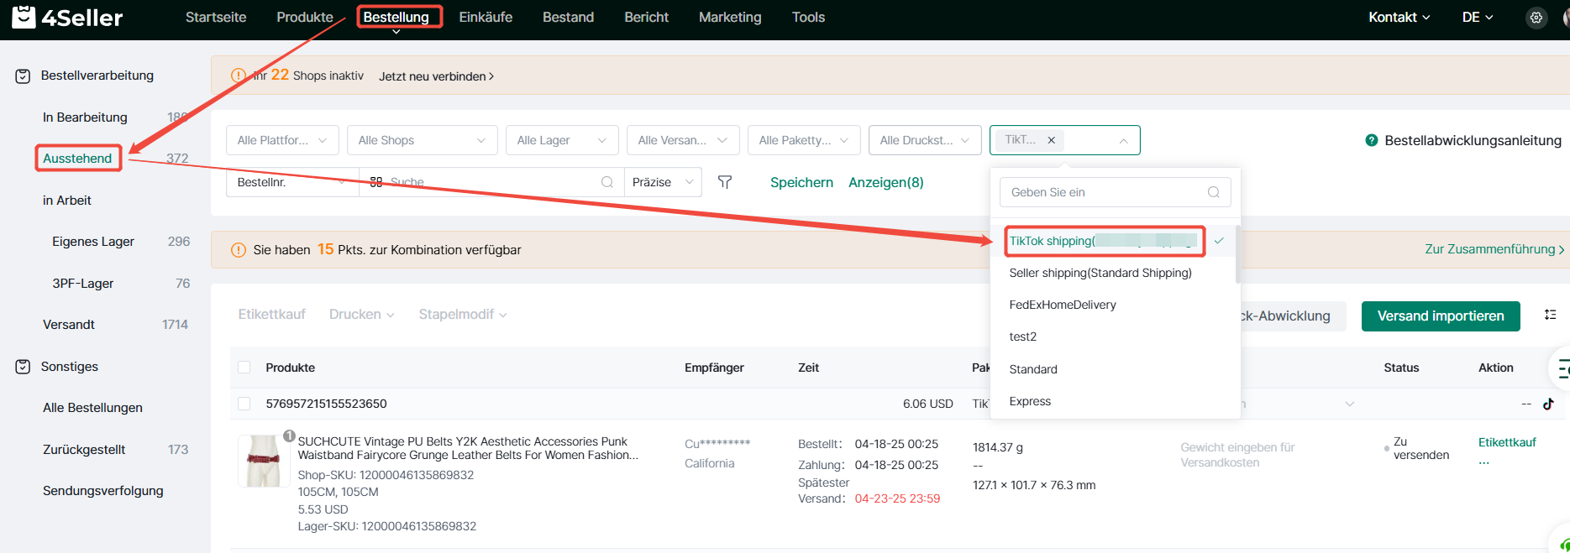Click the Kombination warning info icon

tap(239, 250)
